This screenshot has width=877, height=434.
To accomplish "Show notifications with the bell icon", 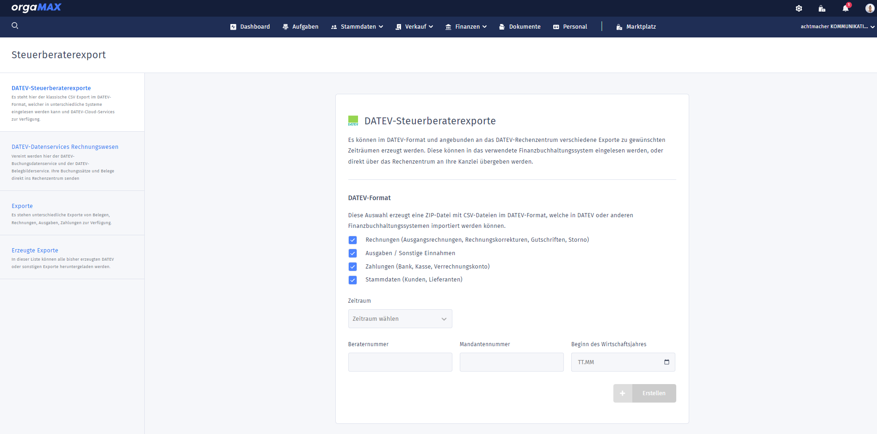I will click(x=846, y=8).
